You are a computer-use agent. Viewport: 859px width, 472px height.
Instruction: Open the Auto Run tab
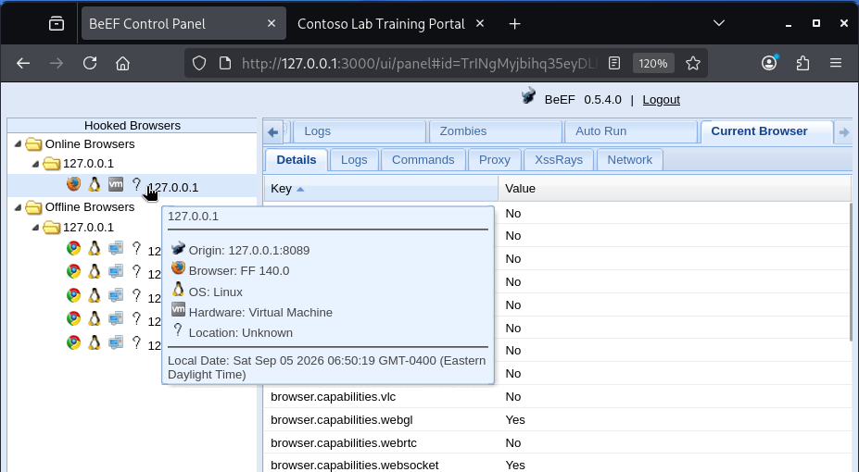[x=631, y=131]
